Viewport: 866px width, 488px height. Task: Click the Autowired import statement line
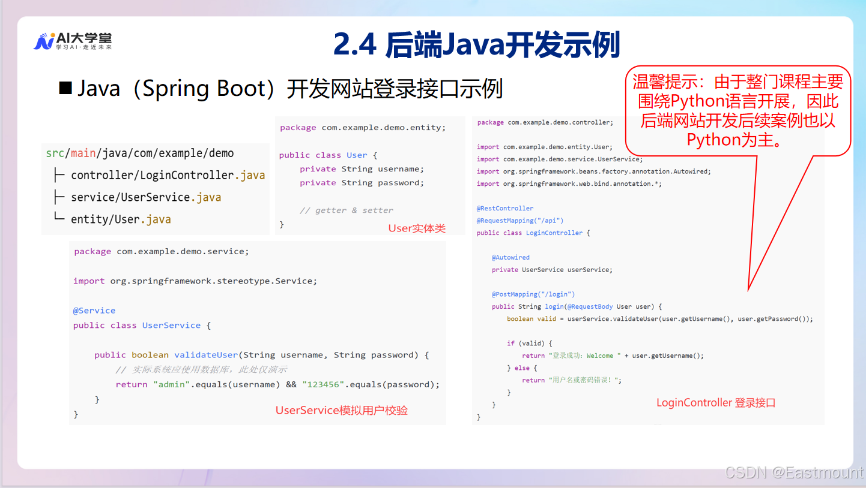(594, 171)
